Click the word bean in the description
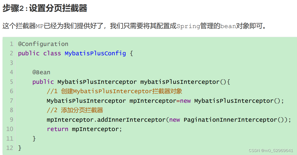The height and width of the screenshot is (155, 297). click(228, 26)
